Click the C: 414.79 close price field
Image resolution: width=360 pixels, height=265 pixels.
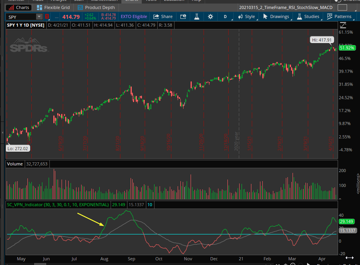click(x=146, y=25)
